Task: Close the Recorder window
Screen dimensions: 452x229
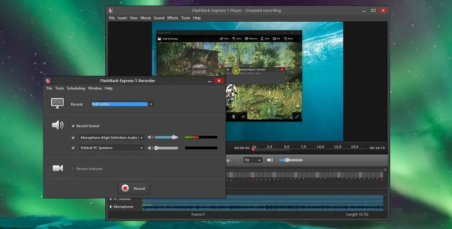Action: click(219, 80)
